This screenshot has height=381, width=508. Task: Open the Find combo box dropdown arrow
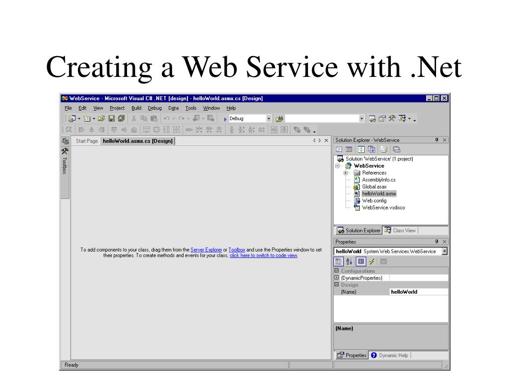pos(362,119)
